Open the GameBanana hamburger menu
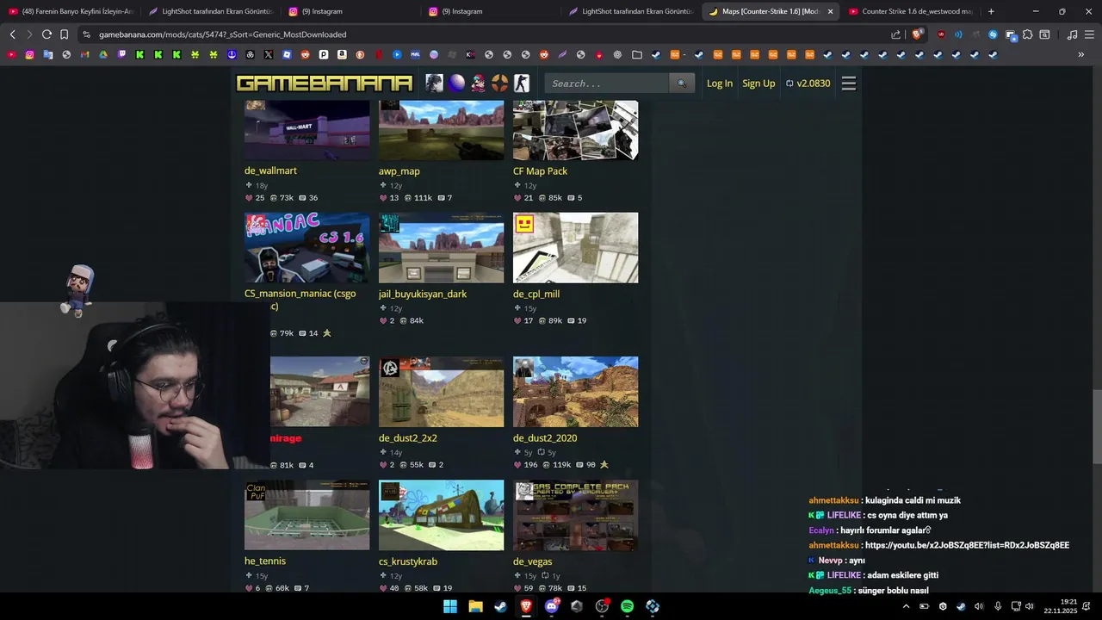Image resolution: width=1102 pixels, height=620 pixels. click(849, 84)
